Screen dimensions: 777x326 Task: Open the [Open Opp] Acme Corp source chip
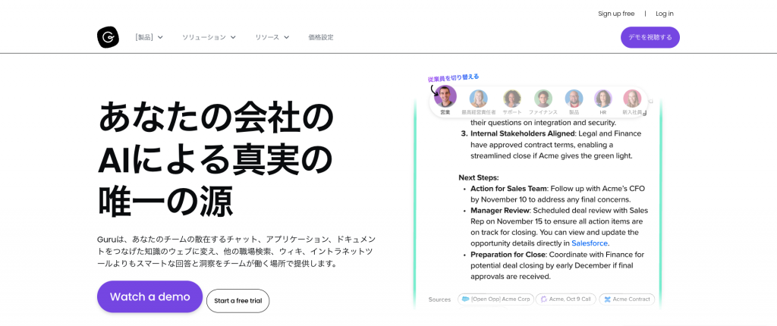tap(495, 299)
